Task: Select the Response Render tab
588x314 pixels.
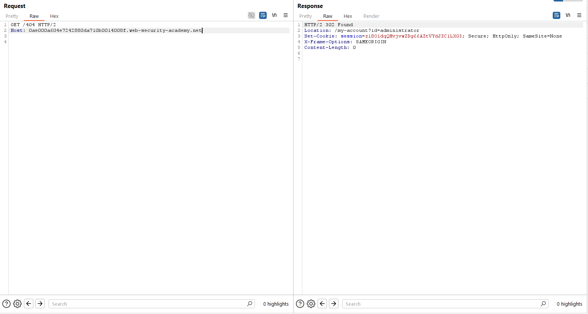Action: pos(371,16)
